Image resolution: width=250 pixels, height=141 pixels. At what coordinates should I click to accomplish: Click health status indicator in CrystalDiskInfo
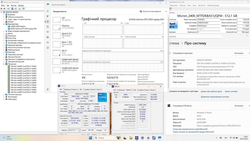pyautogui.click(x=173, y=25)
